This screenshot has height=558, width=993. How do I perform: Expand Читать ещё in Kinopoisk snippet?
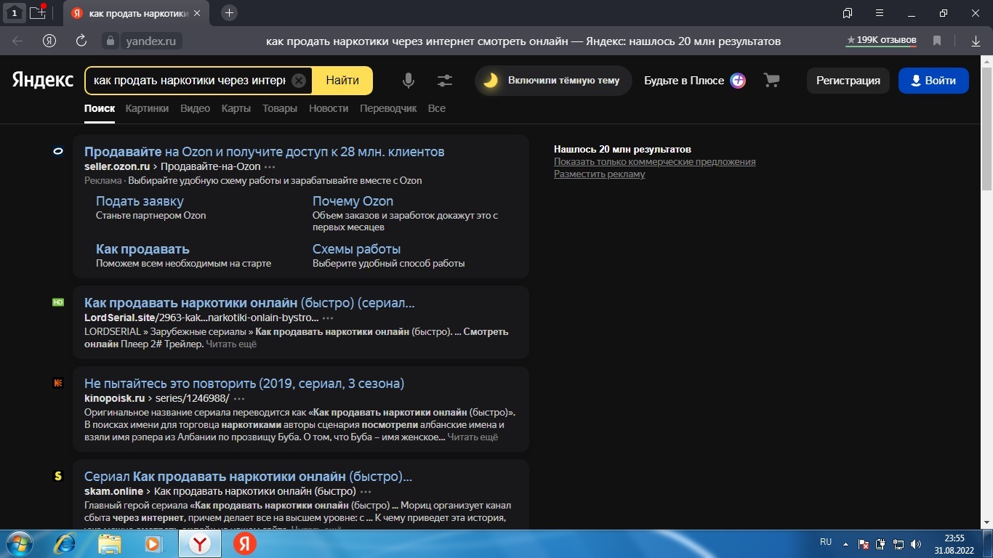click(x=473, y=437)
